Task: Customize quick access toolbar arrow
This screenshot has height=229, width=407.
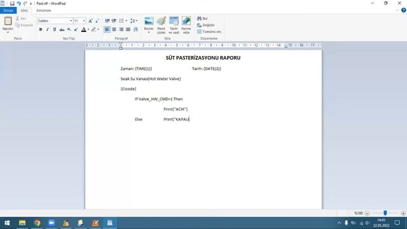Action: click(31, 4)
